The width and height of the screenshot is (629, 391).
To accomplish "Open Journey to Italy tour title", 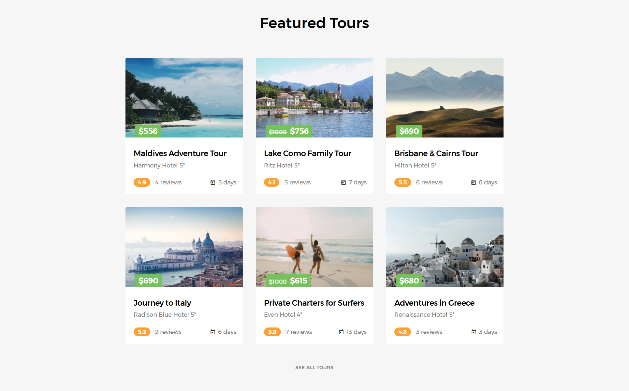I will point(162,303).
